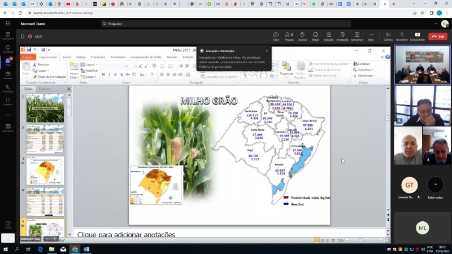Open the Reagir reactions menu
The height and width of the screenshot is (254, 452).
click(x=315, y=36)
